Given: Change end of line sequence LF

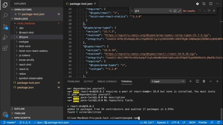Looking at the screenshot, I should 184,123.
